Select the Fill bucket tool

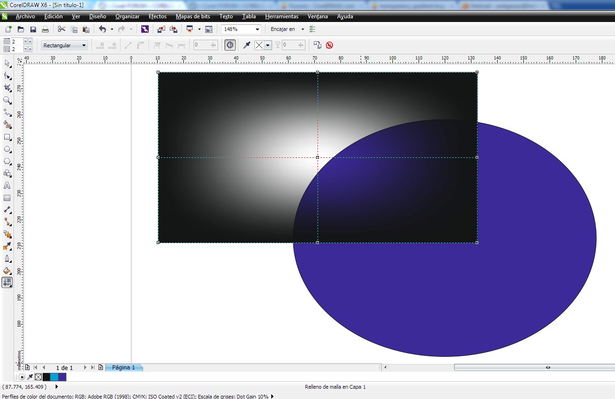click(7, 271)
